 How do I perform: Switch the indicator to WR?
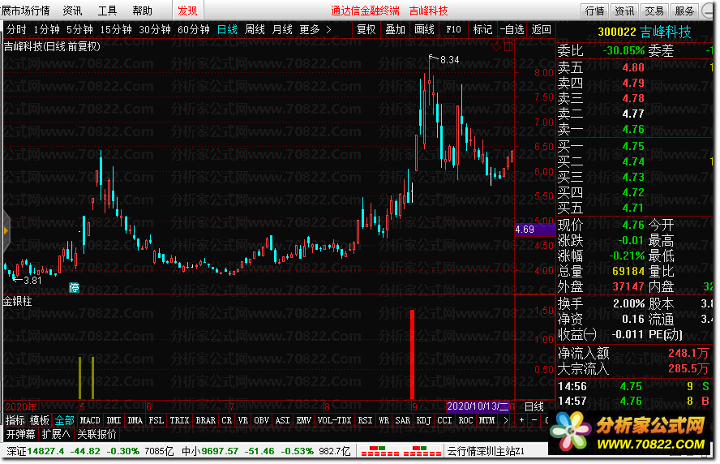384,420
